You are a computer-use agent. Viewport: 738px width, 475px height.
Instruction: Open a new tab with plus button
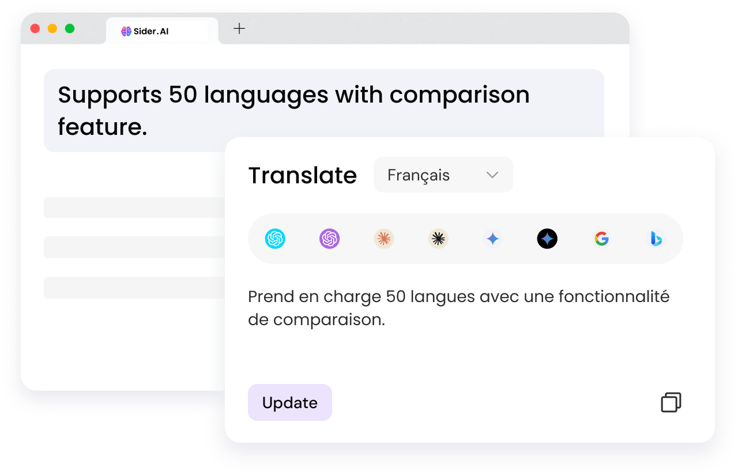coord(239,28)
